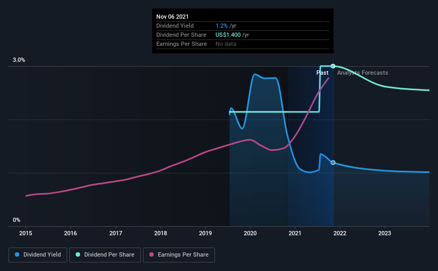
Task: Select the blue dividend yield data point marker
Action: click(x=333, y=163)
